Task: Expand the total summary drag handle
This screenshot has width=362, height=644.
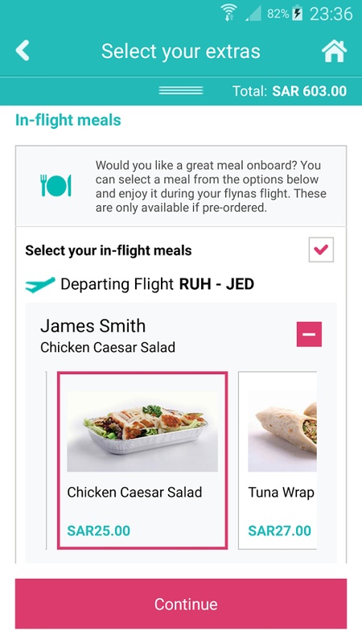Action: pos(181,91)
